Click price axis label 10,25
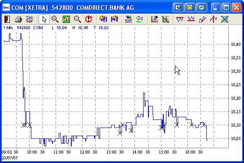 click(x=236, y=84)
